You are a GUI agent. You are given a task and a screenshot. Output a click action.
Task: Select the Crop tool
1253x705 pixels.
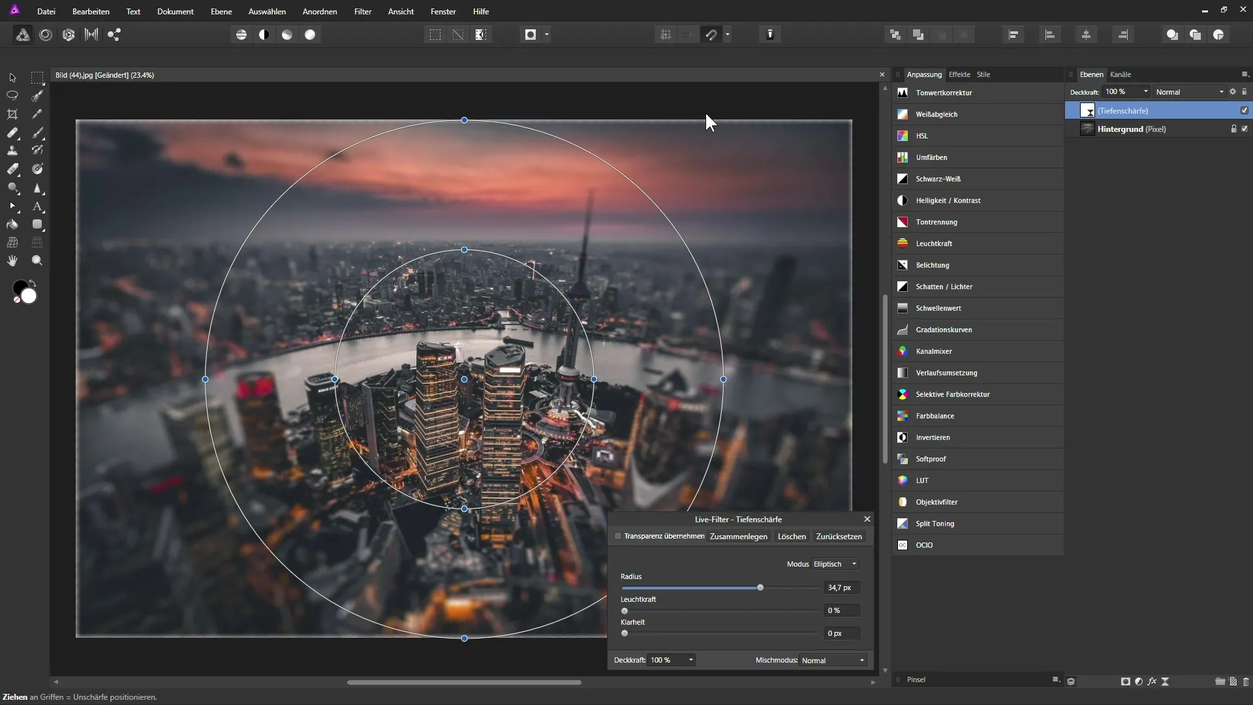(12, 114)
